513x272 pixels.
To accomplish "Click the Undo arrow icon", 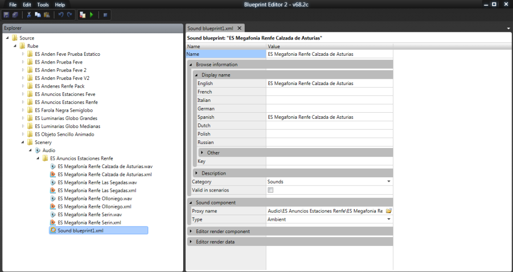I will pos(61,15).
